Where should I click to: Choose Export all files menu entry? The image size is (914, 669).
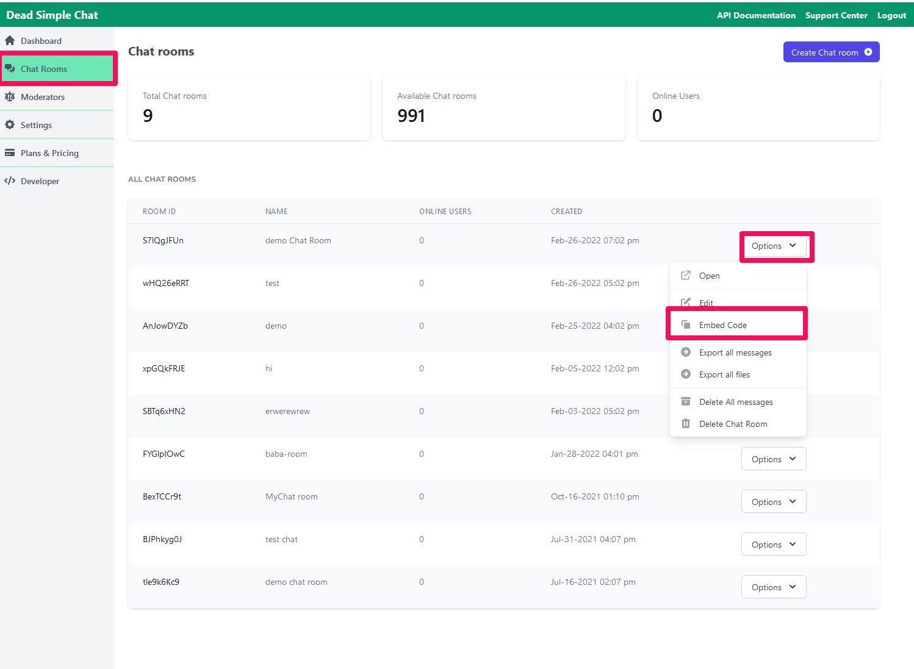738,374
